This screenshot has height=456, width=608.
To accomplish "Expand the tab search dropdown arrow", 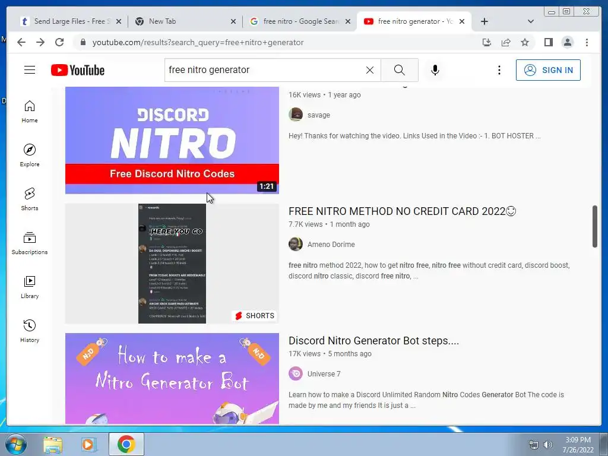I will pyautogui.click(x=531, y=21).
